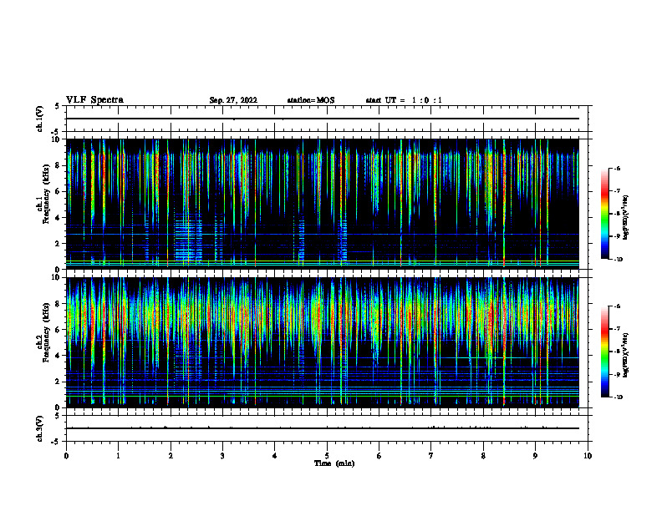Click time axis tick label "2"
Image resolution: width=662 pixels, height=511 pixels.
click(x=171, y=456)
